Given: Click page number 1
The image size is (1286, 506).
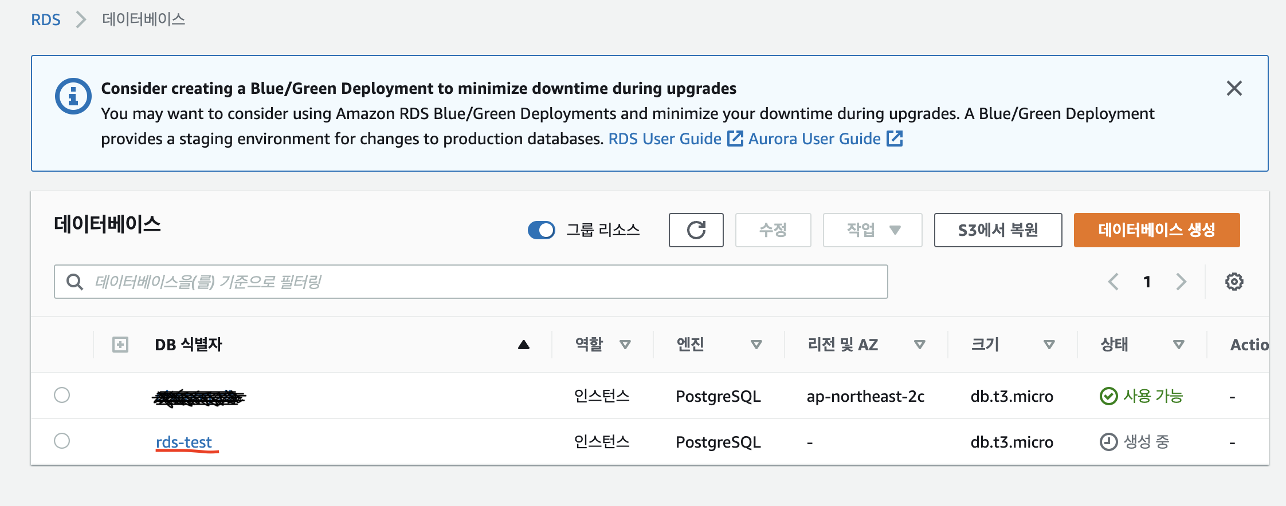Looking at the screenshot, I should [x=1147, y=282].
